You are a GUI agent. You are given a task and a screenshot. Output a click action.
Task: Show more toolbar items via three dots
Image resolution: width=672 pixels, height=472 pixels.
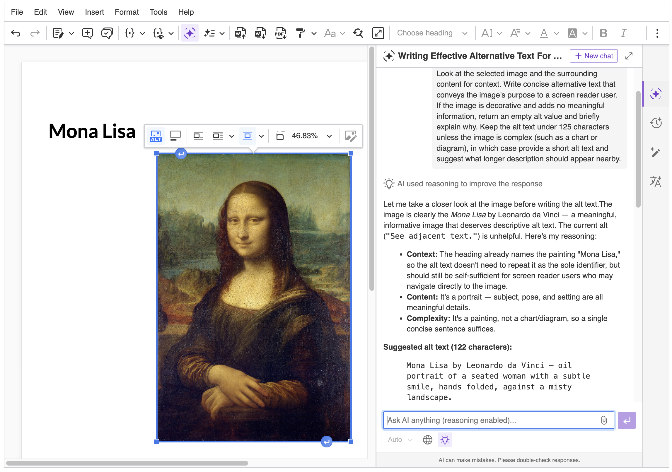657,33
